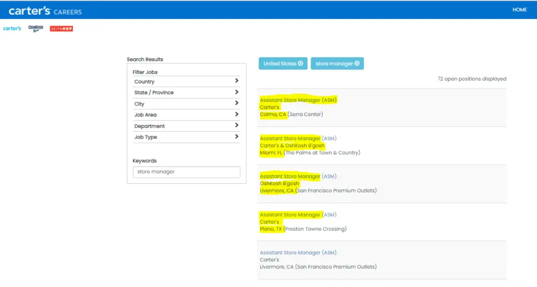
Task: Remove the store manager filter with its X icon
Action: coord(357,63)
